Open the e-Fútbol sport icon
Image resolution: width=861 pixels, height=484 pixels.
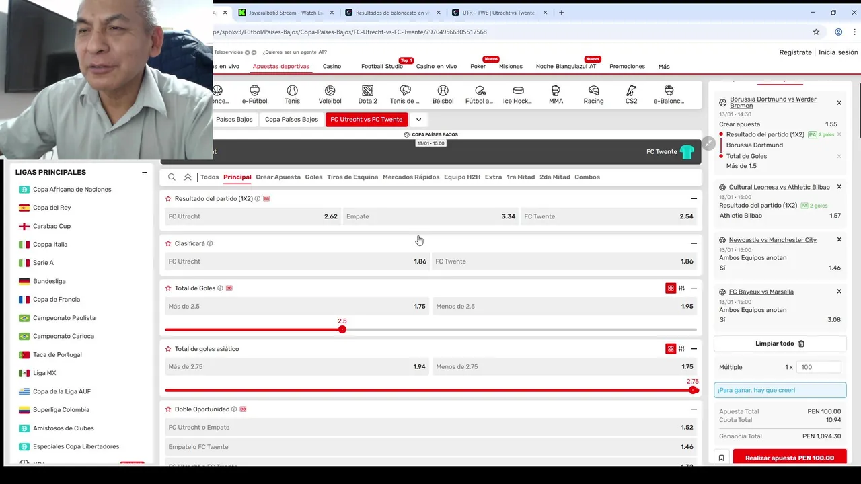254,95
